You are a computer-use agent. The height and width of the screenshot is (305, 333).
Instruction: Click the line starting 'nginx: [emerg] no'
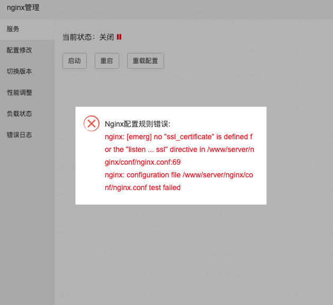point(178,137)
